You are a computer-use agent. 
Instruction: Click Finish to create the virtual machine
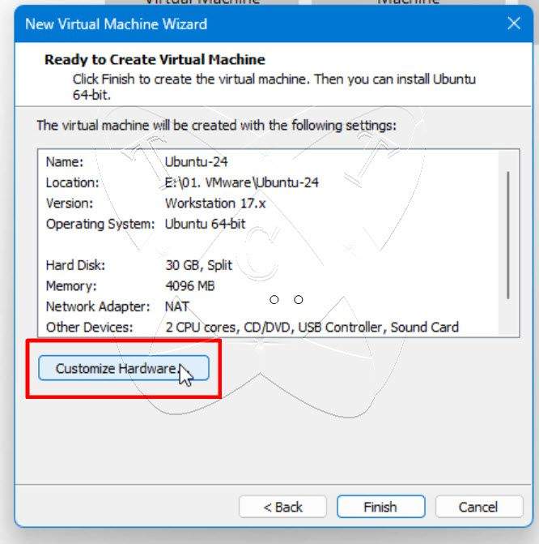[380, 507]
